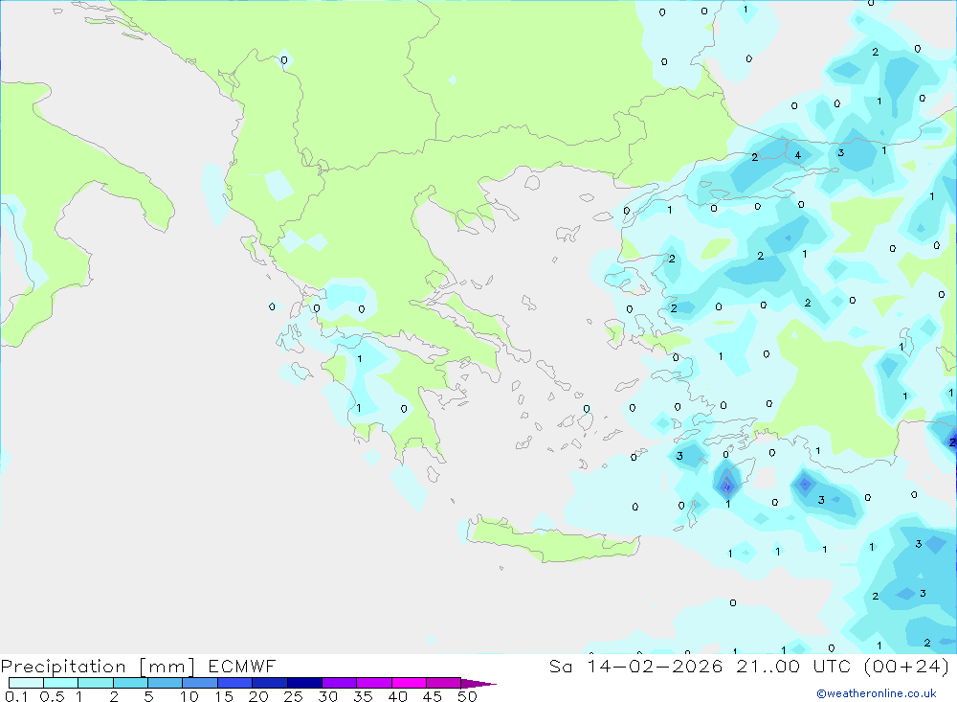Click the "4" precipitation value on map
The image size is (957, 702).
coord(798,155)
